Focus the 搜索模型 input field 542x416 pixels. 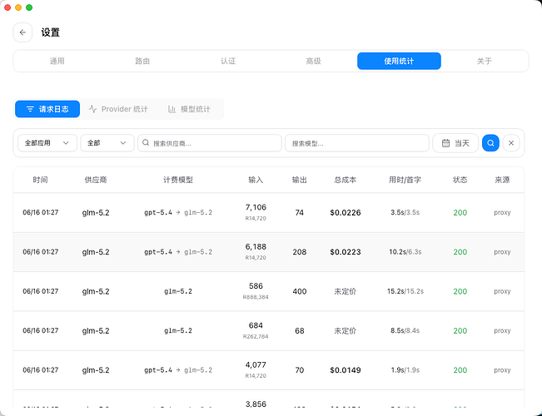(x=356, y=143)
